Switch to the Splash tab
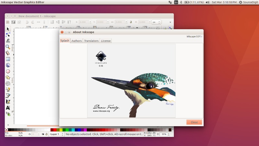 click(x=65, y=41)
